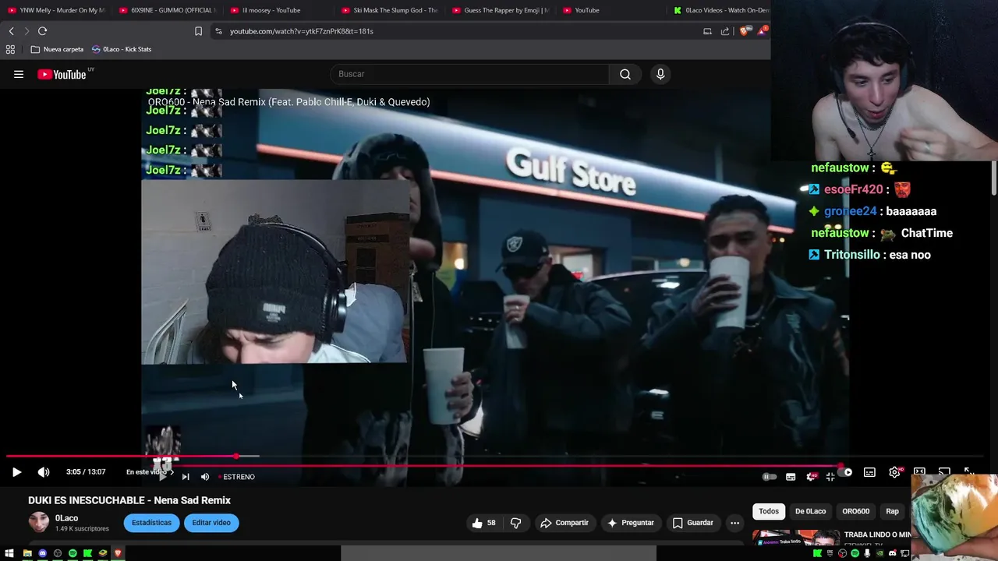Open site settings icon in the address bar
The width and height of the screenshot is (998, 561).
pyautogui.click(x=218, y=31)
